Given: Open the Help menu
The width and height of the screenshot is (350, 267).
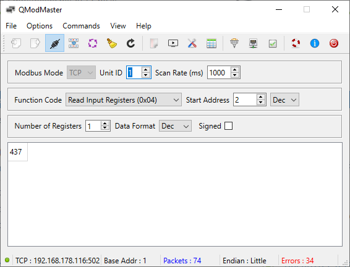Looking at the screenshot, I should point(143,26).
